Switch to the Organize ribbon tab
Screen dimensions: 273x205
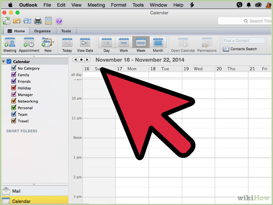tap(42, 31)
